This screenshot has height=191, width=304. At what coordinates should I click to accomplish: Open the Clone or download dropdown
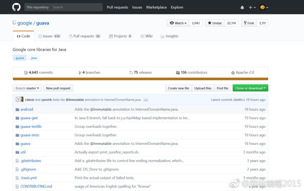coord(250,88)
